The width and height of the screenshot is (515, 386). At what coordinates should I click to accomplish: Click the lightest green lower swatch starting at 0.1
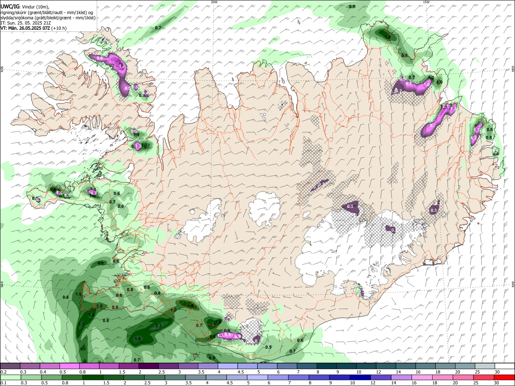[10, 378]
